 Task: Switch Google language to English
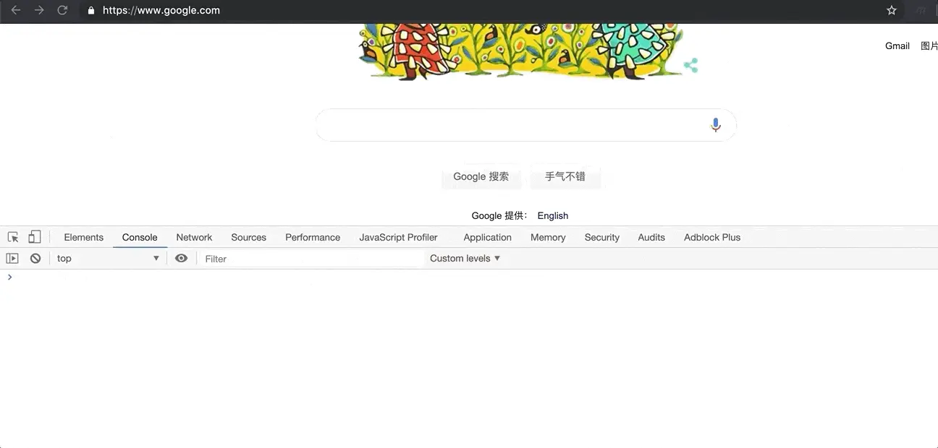553,215
